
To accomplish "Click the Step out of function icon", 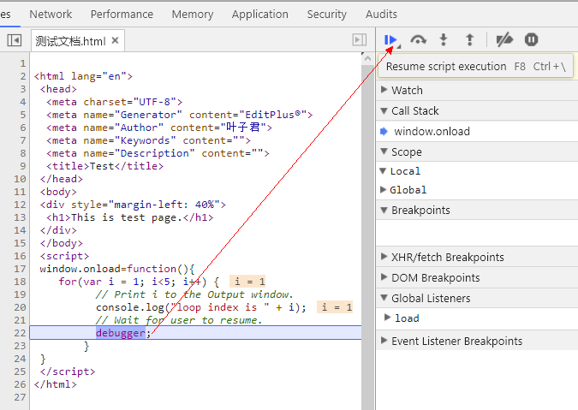I will click(x=469, y=39).
